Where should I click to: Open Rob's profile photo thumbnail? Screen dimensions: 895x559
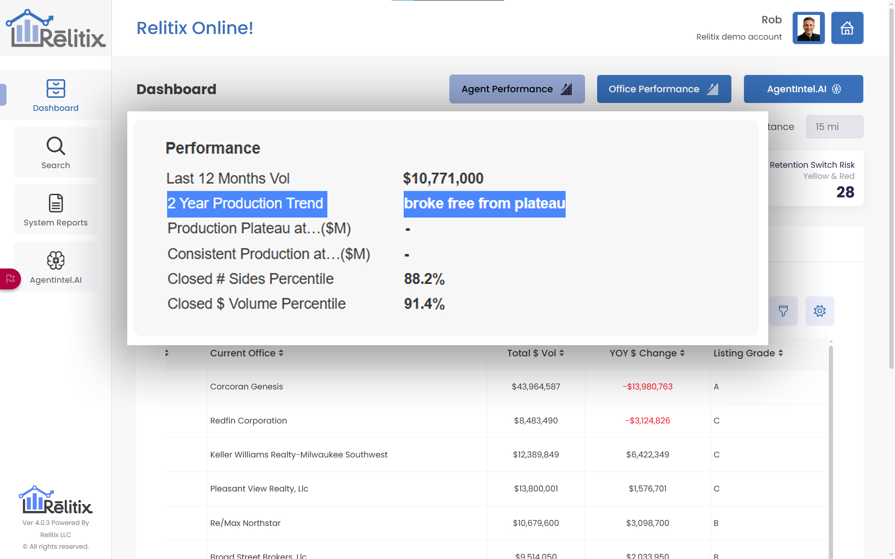(808, 28)
